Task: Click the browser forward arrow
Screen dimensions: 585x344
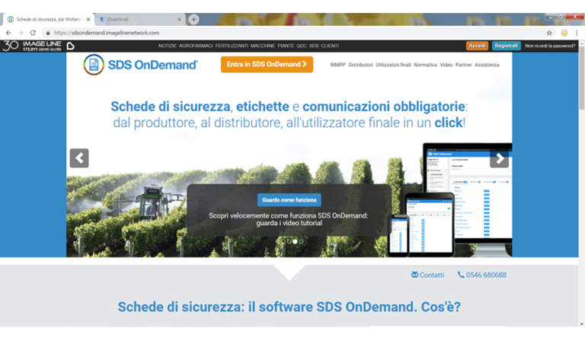Action: [21, 33]
